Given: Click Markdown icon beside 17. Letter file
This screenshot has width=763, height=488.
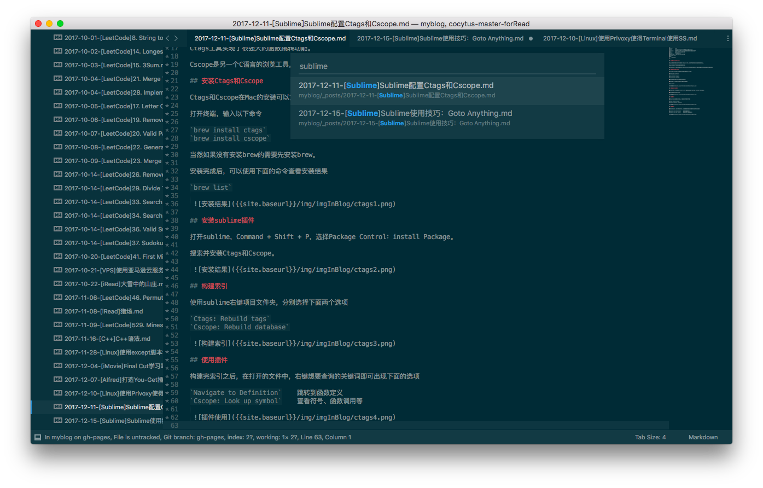Looking at the screenshot, I should 58,106.
